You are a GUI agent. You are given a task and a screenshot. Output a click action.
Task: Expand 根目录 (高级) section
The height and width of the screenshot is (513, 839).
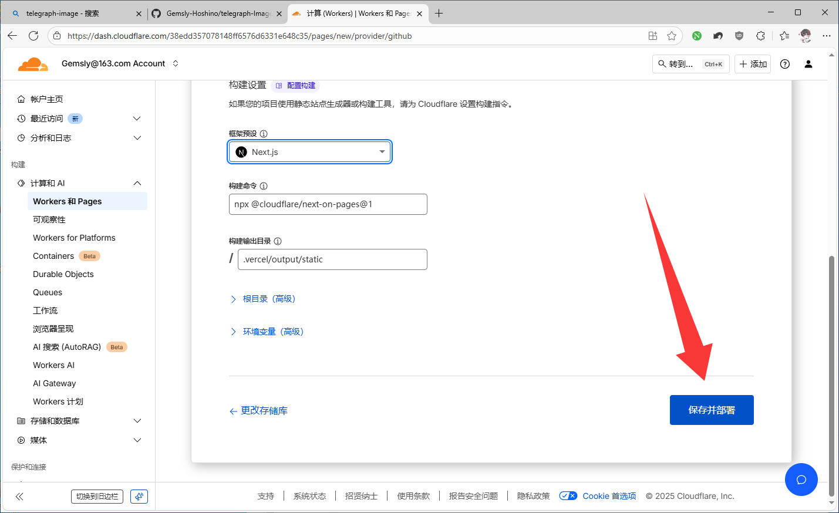[x=268, y=299]
